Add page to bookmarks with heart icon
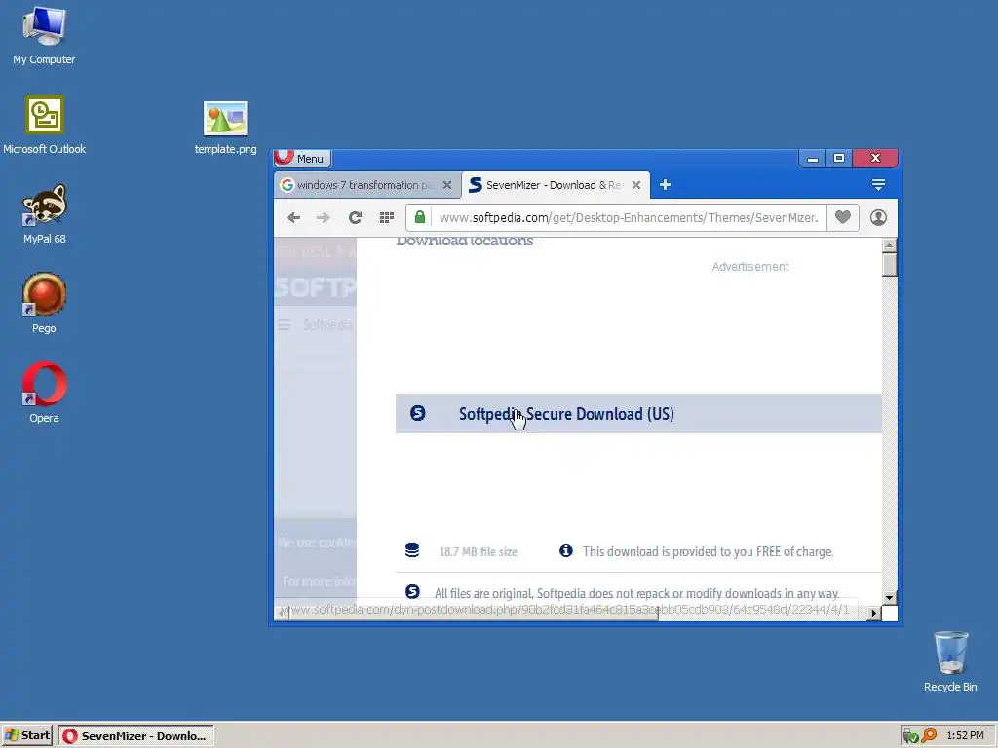Screen dimensions: 998x748 843,217
